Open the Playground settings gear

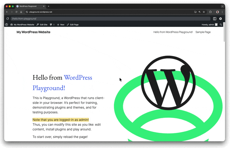[x=221, y=19]
